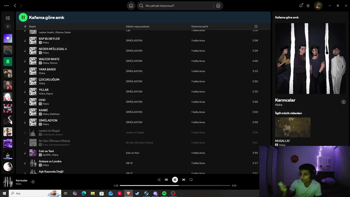Open Kafama göre amk right panel header
This screenshot has width=350, height=197.
(287, 17)
